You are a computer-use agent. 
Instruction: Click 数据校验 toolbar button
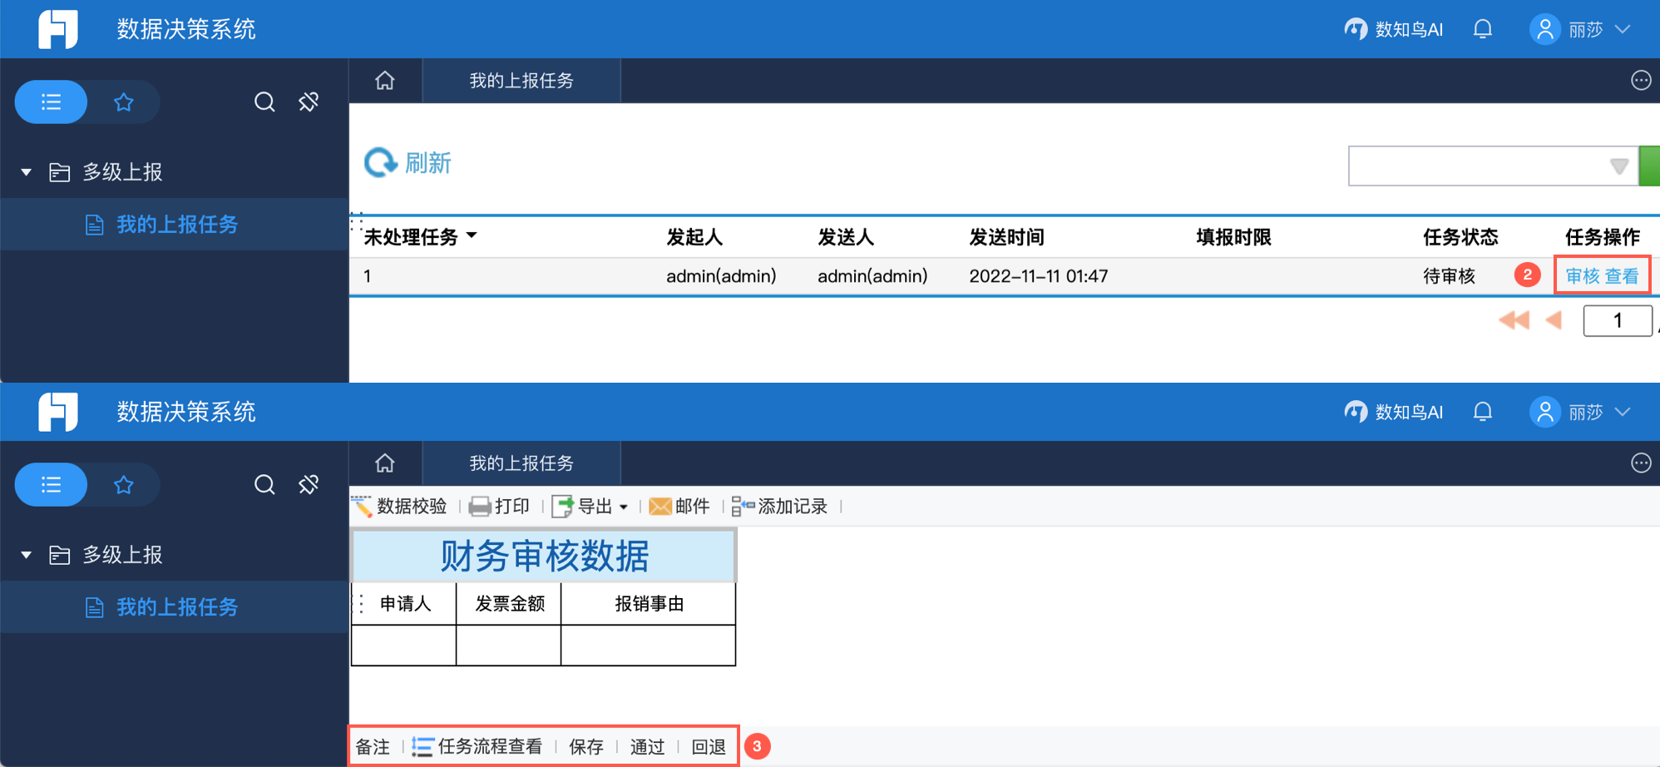[399, 506]
